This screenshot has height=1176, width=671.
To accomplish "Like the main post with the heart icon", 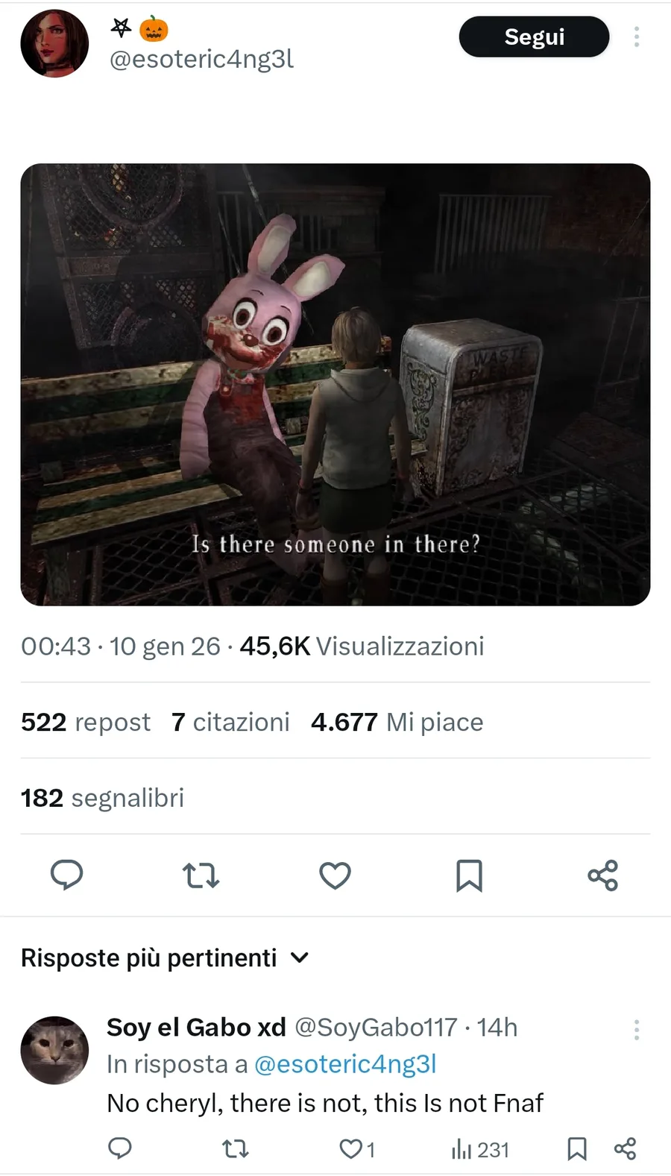I will point(335,875).
